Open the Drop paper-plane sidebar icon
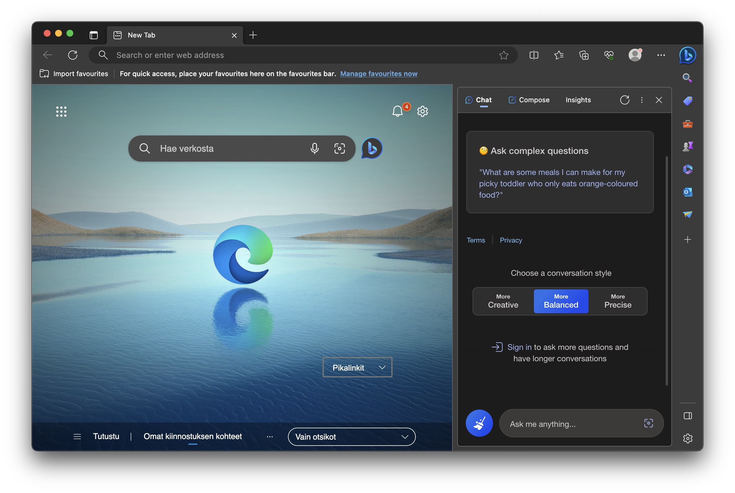This screenshot has width=735, height=493. pyautogui.click(x=688, y=215)
